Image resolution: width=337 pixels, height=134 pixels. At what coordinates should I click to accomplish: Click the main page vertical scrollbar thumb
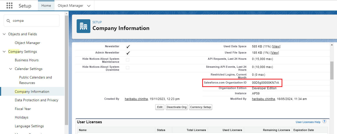332,70
